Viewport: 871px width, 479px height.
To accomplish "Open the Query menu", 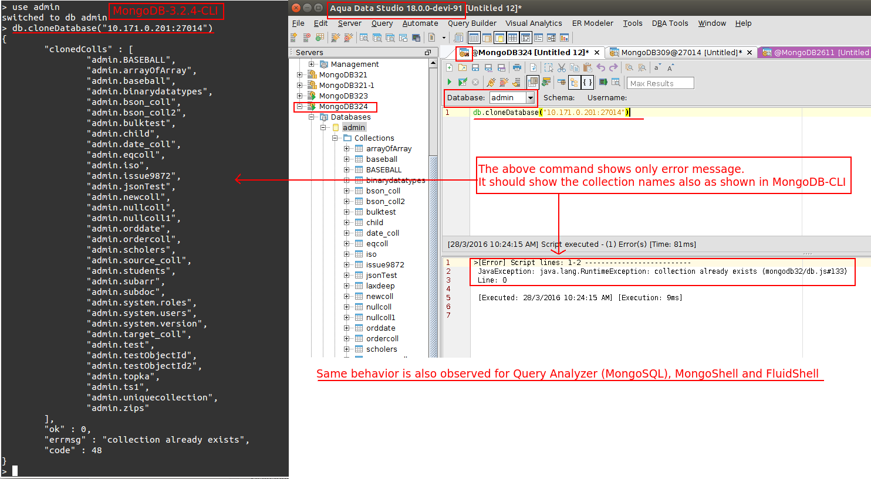I will click(382, 23).
